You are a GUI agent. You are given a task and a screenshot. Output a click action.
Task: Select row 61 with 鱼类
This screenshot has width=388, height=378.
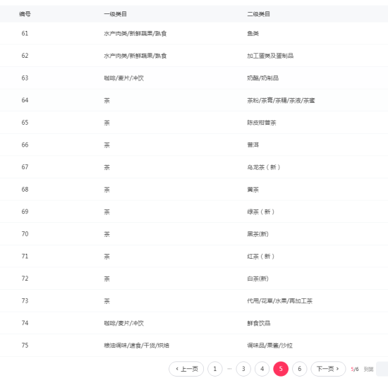(x=194, y=33)
